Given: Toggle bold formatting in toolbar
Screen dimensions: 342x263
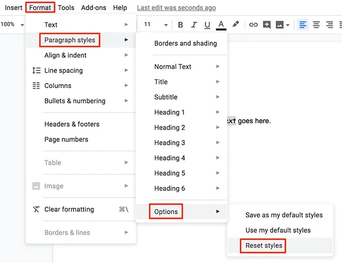Looking at the screenshot, I should (x=181, y=25).
